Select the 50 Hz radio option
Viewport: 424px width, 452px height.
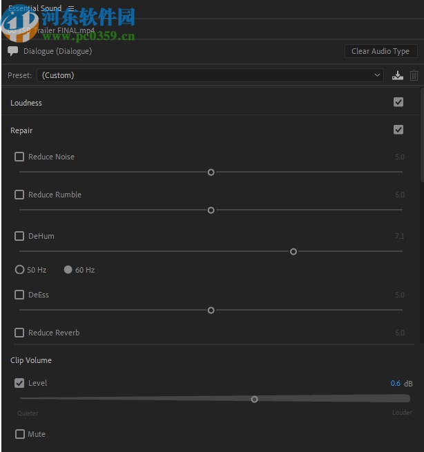pos(19,270)
